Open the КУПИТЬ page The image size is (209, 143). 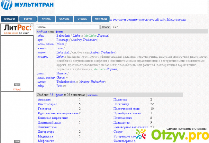tap(46, 19)
